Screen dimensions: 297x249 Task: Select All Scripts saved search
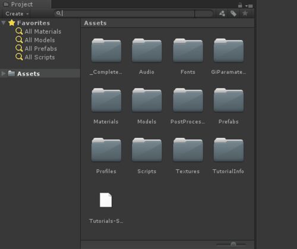click(x=35, y=57)
